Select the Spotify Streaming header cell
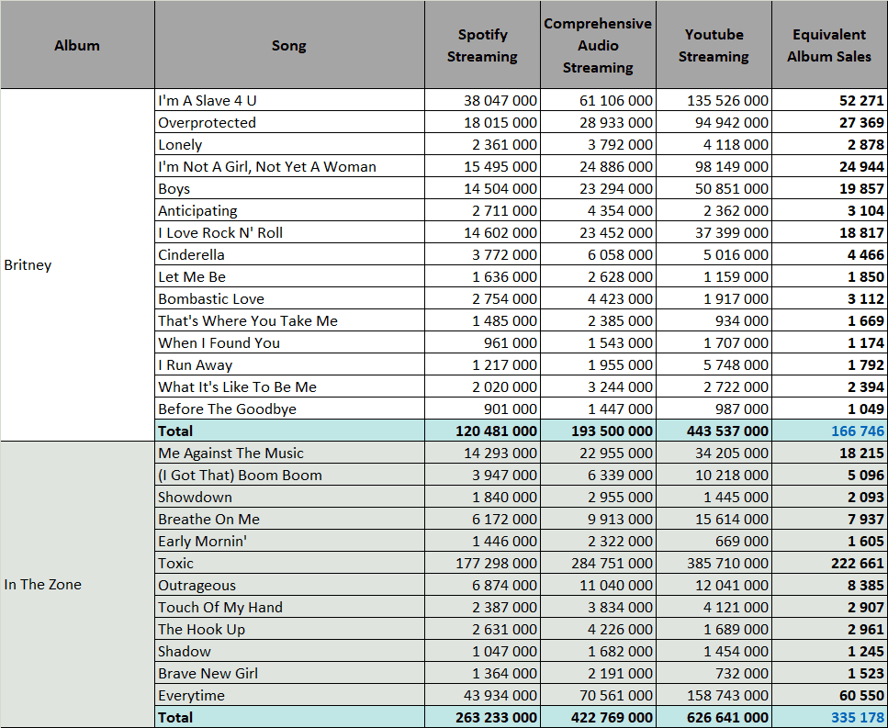888x728 pixels. [482, 45]
